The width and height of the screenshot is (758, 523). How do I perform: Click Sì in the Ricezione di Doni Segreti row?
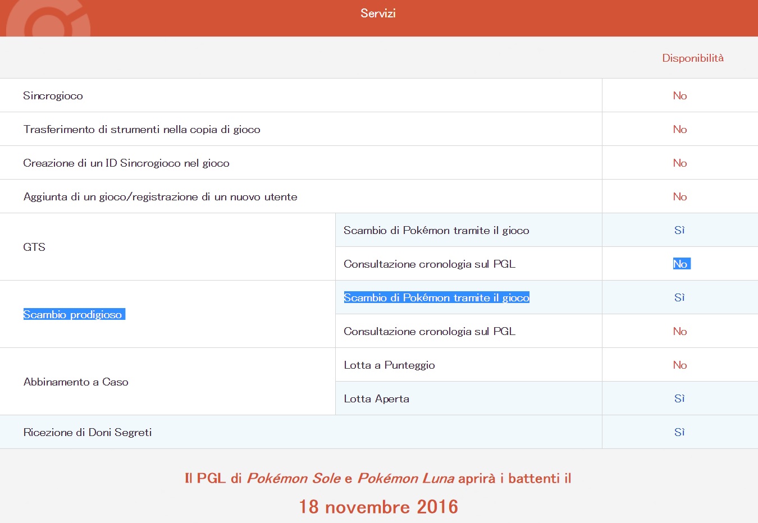679,432
